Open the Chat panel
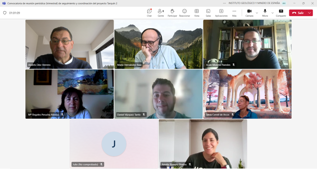Image resolution: width=317 pixels, height=169 pixels. click(x=149, y=12)
